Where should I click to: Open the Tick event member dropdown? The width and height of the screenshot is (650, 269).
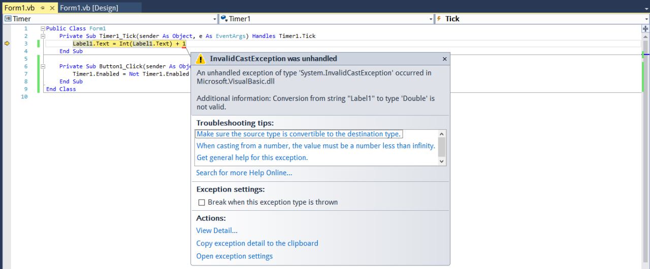pos(542,19)
